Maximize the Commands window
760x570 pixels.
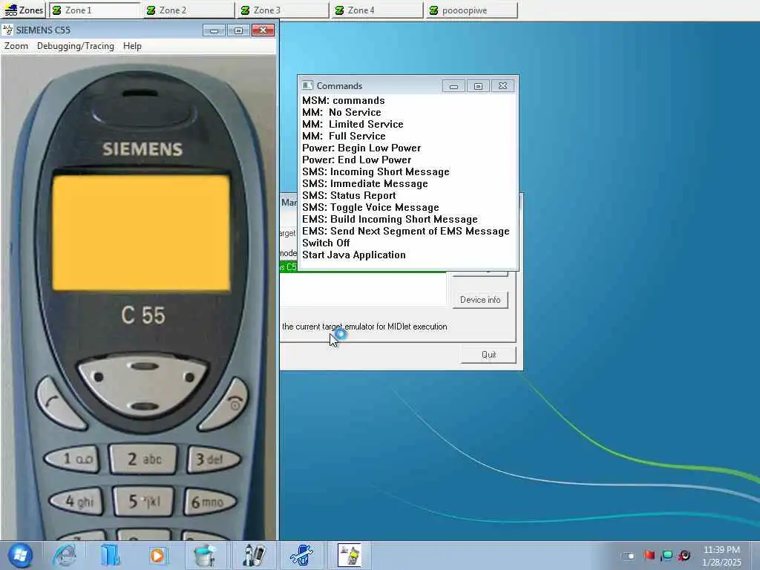click(478, 86)
